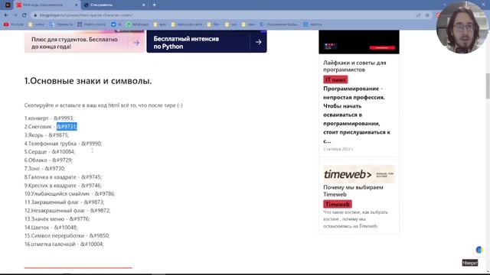Image resolution: width=490 pixels, height=275 pixels.
Task: Click the line 4.Телефонная трубка - &#9990;
Action: (x=63, y=144)
